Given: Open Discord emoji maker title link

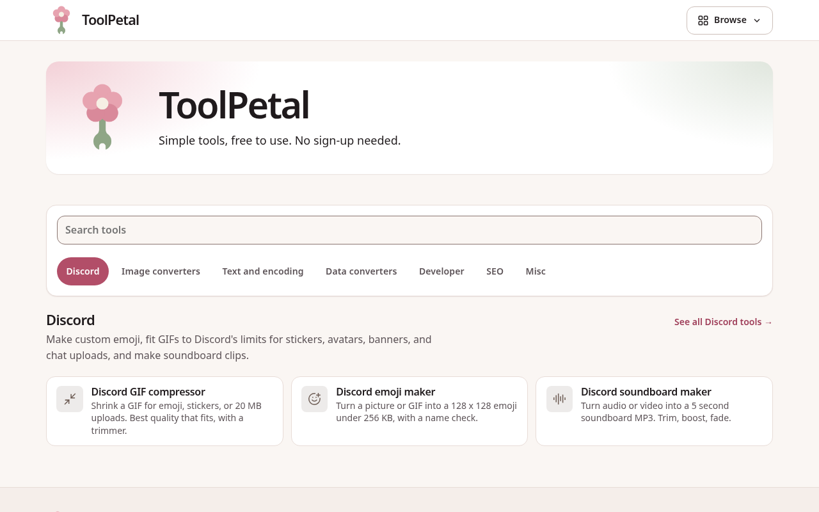Looking at the screenshot, I should (x=385, y=392).
